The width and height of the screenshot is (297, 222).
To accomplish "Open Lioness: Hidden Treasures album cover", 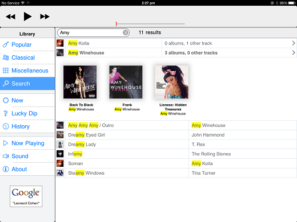I will [x=172, y=82].
